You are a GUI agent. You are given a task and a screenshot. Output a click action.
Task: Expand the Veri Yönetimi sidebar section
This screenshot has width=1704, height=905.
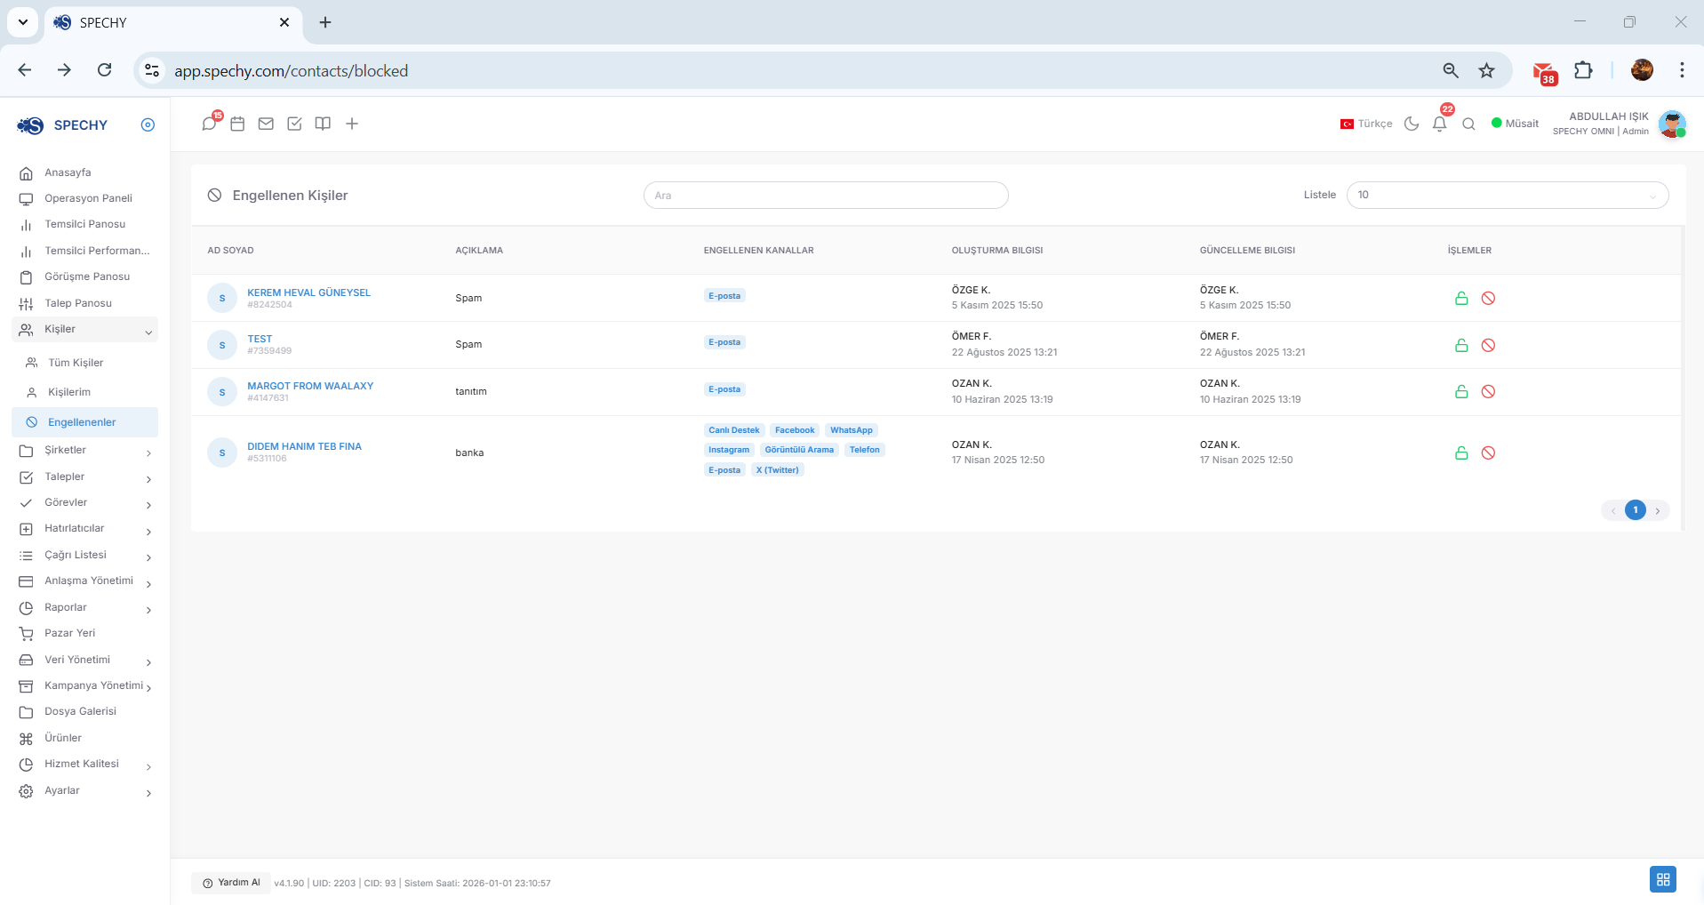85,661
